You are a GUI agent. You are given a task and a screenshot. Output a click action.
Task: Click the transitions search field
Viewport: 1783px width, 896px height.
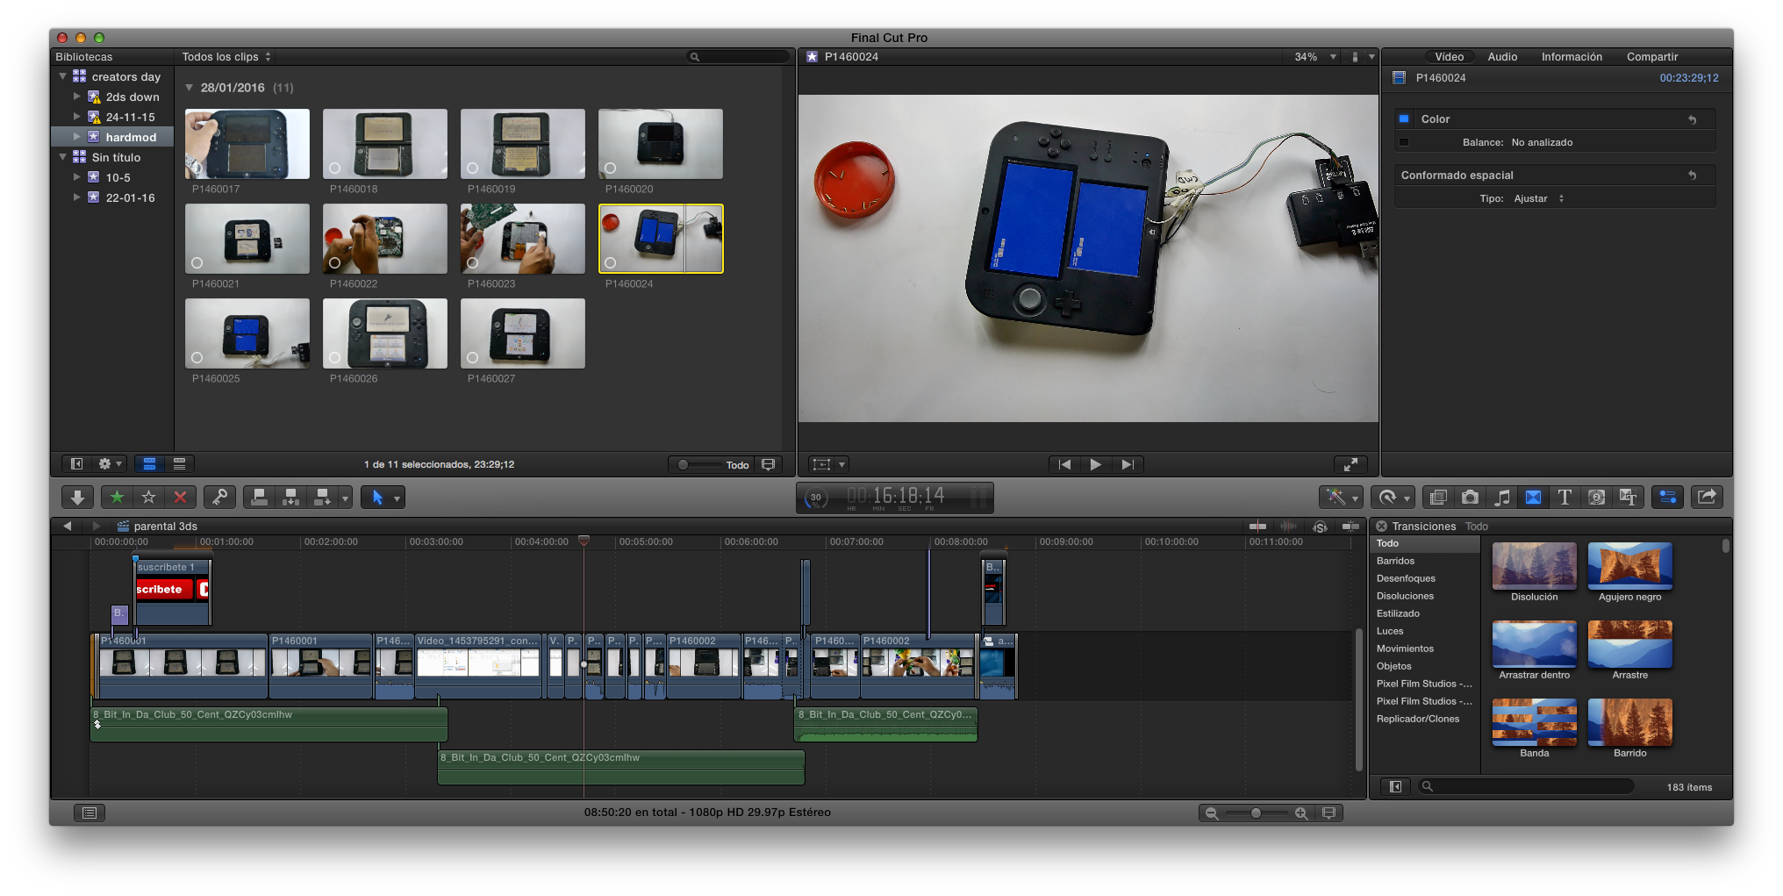pos(1526,787)
